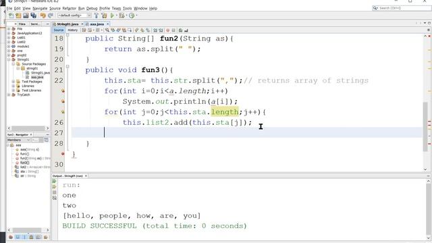Click the red error marker beside line 29
This screenshot has width=432, height=243.
(x=63, y=154)
